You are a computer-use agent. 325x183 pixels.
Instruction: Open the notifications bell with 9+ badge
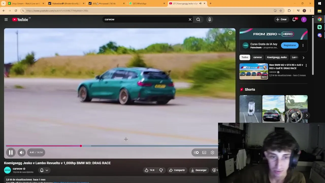(x=294, y=20)
